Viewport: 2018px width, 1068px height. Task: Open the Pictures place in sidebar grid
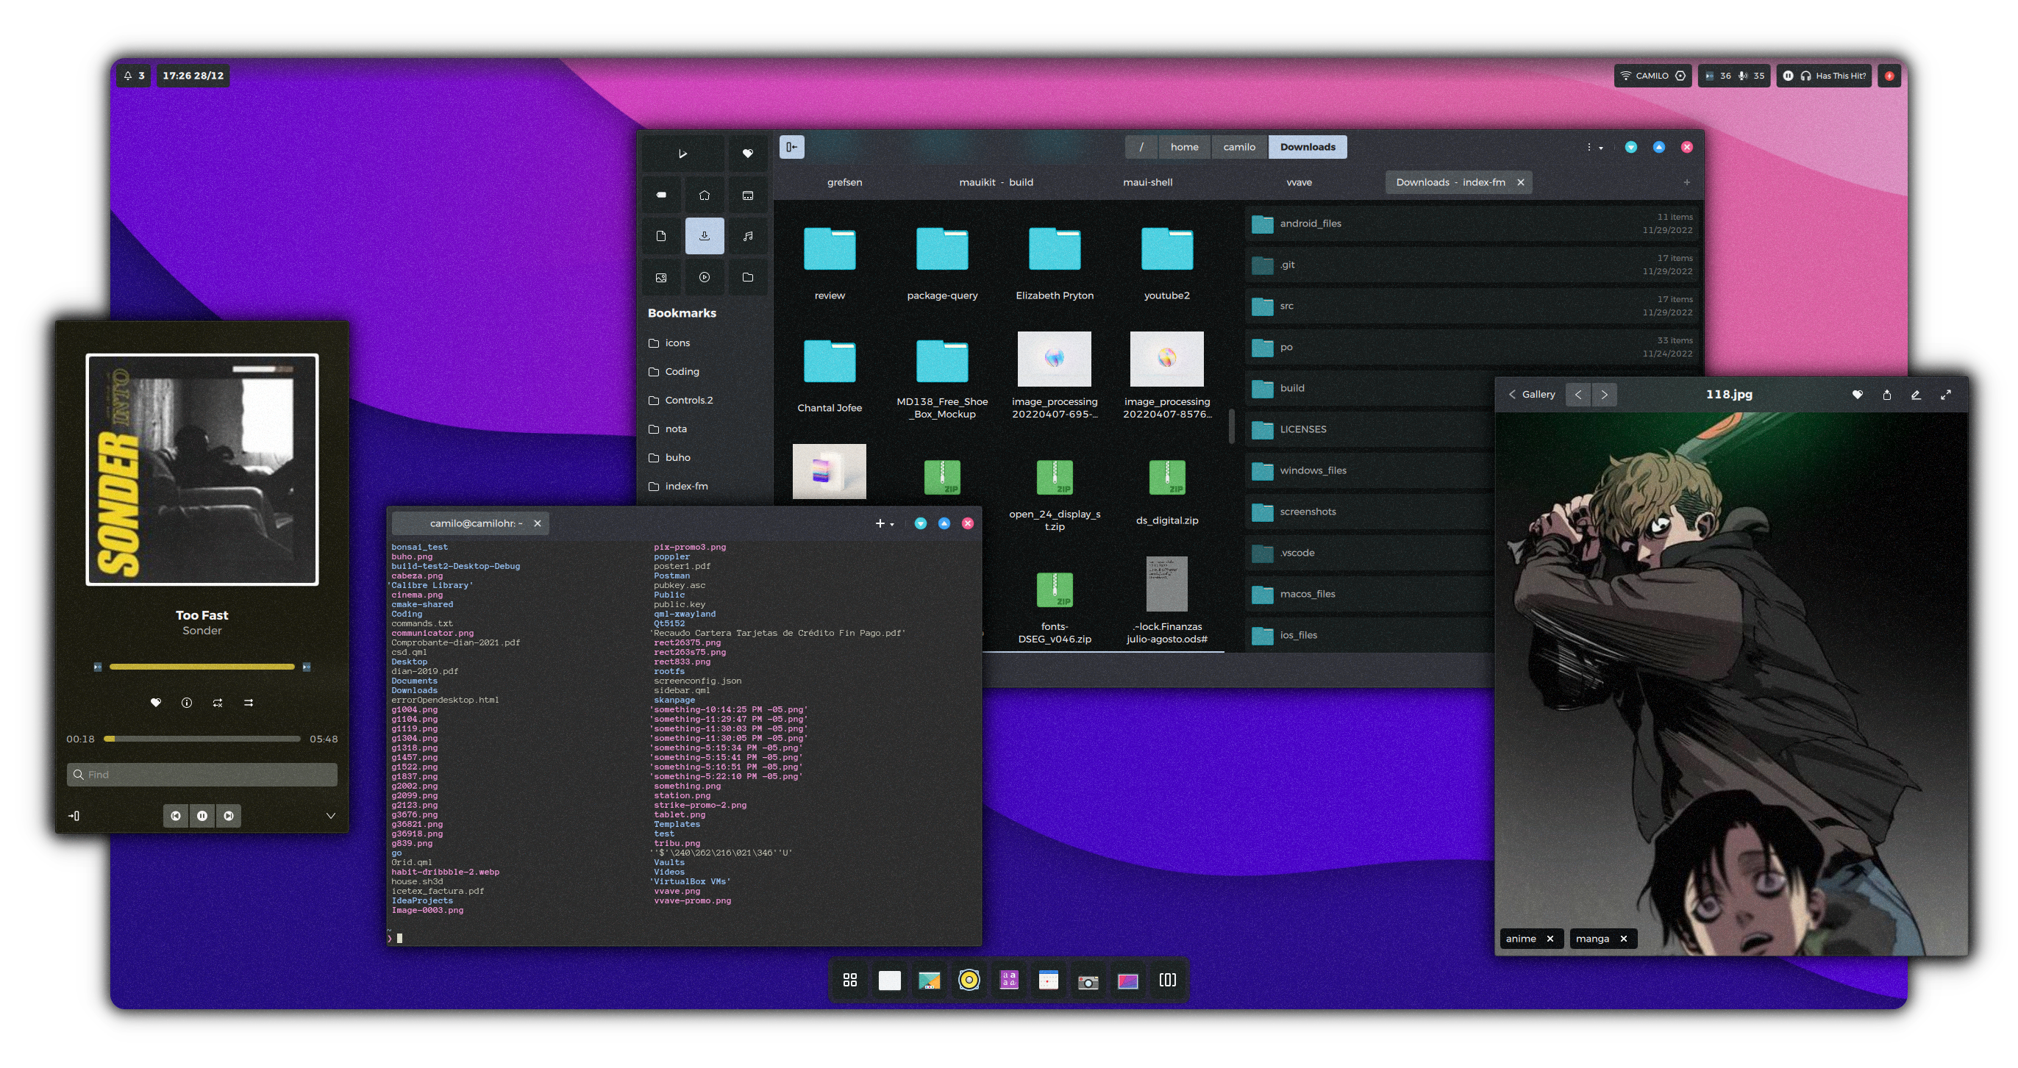(x=661, y=277)
